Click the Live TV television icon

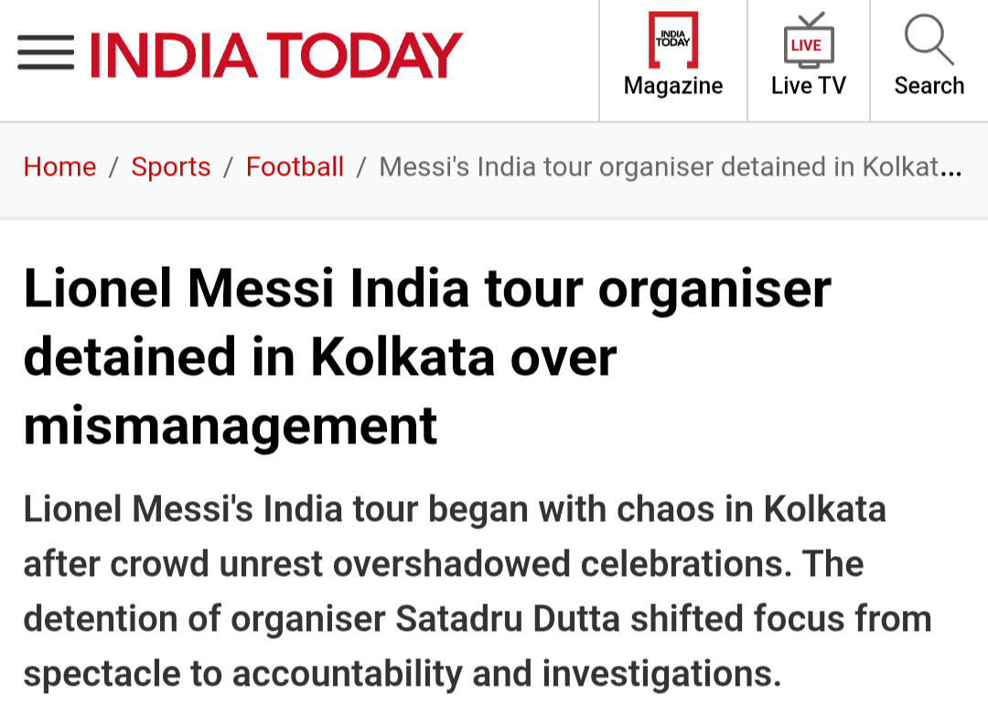point(809,40)
